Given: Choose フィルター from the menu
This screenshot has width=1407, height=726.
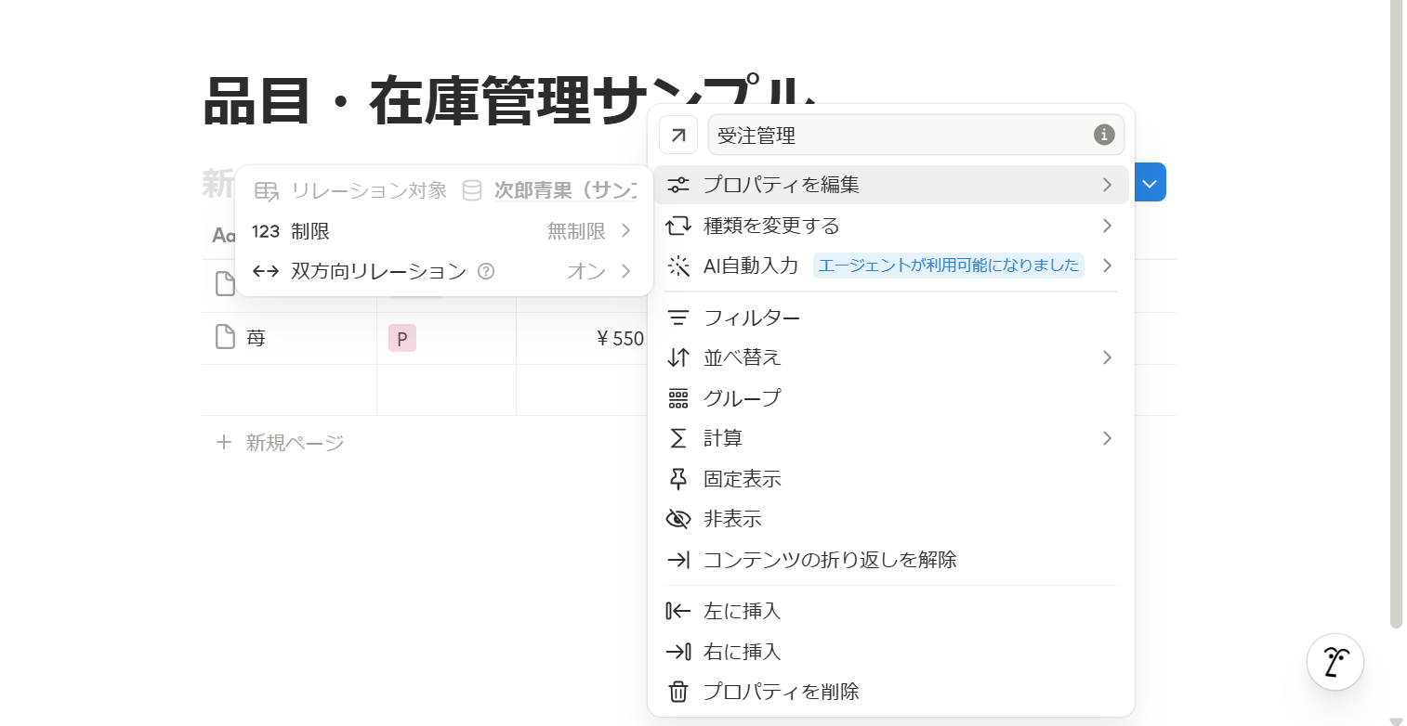Looking at the screenshot, I should coord(891,318).
